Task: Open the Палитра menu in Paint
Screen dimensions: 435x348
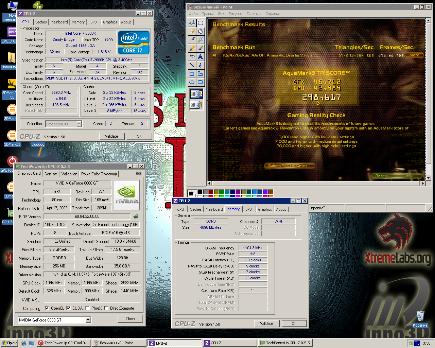Action: [x=254, y=14]
